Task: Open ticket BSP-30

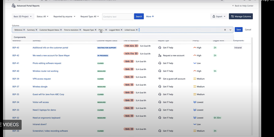Action: [x=16, y=131]
